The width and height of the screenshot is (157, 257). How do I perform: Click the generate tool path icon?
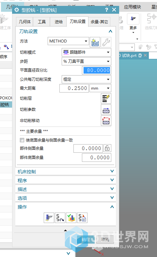tap(49, 218)
